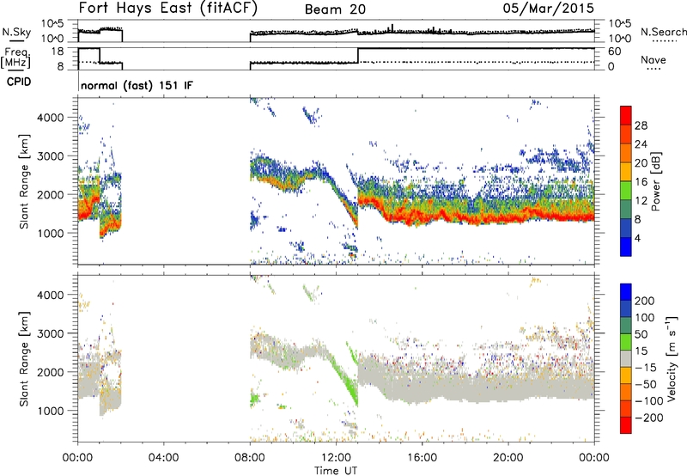Select the 20:00 time tick label

click(x=508, y=458)
